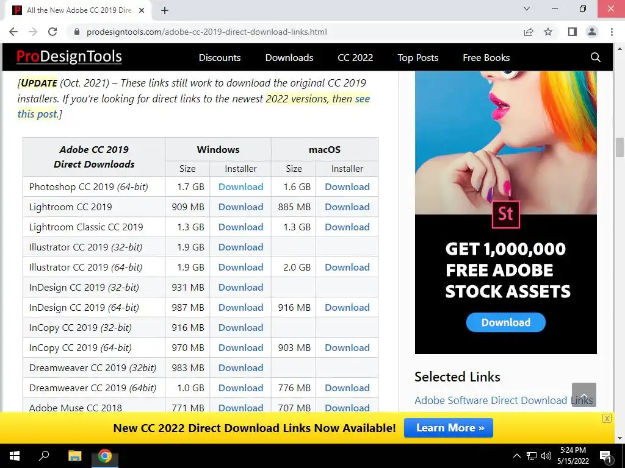Open the CC 2022 menu item
The image size is (625, 468).
coord(355,58)
